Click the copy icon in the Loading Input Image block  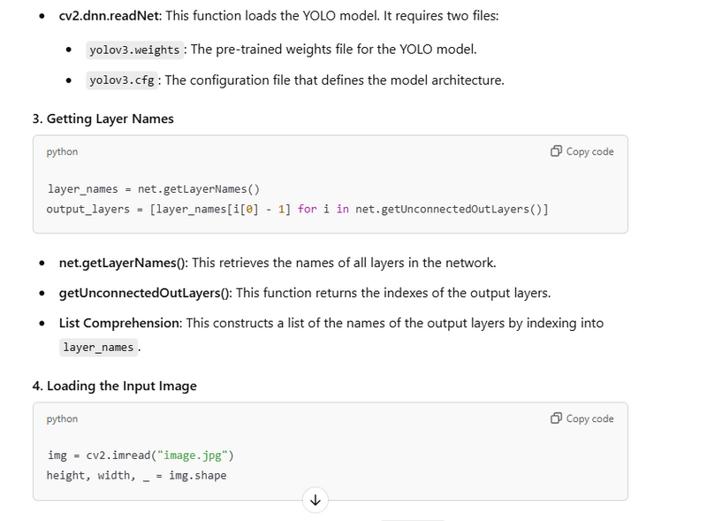pyautogui.click(x=556, y=418)
